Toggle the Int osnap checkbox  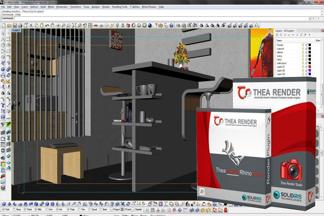pos(58,210)
